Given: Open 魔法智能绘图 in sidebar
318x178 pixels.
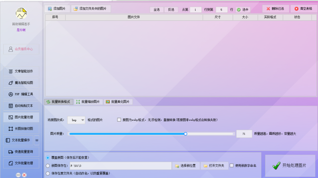Looking at the screenshot, I should [x=21, y=83].
